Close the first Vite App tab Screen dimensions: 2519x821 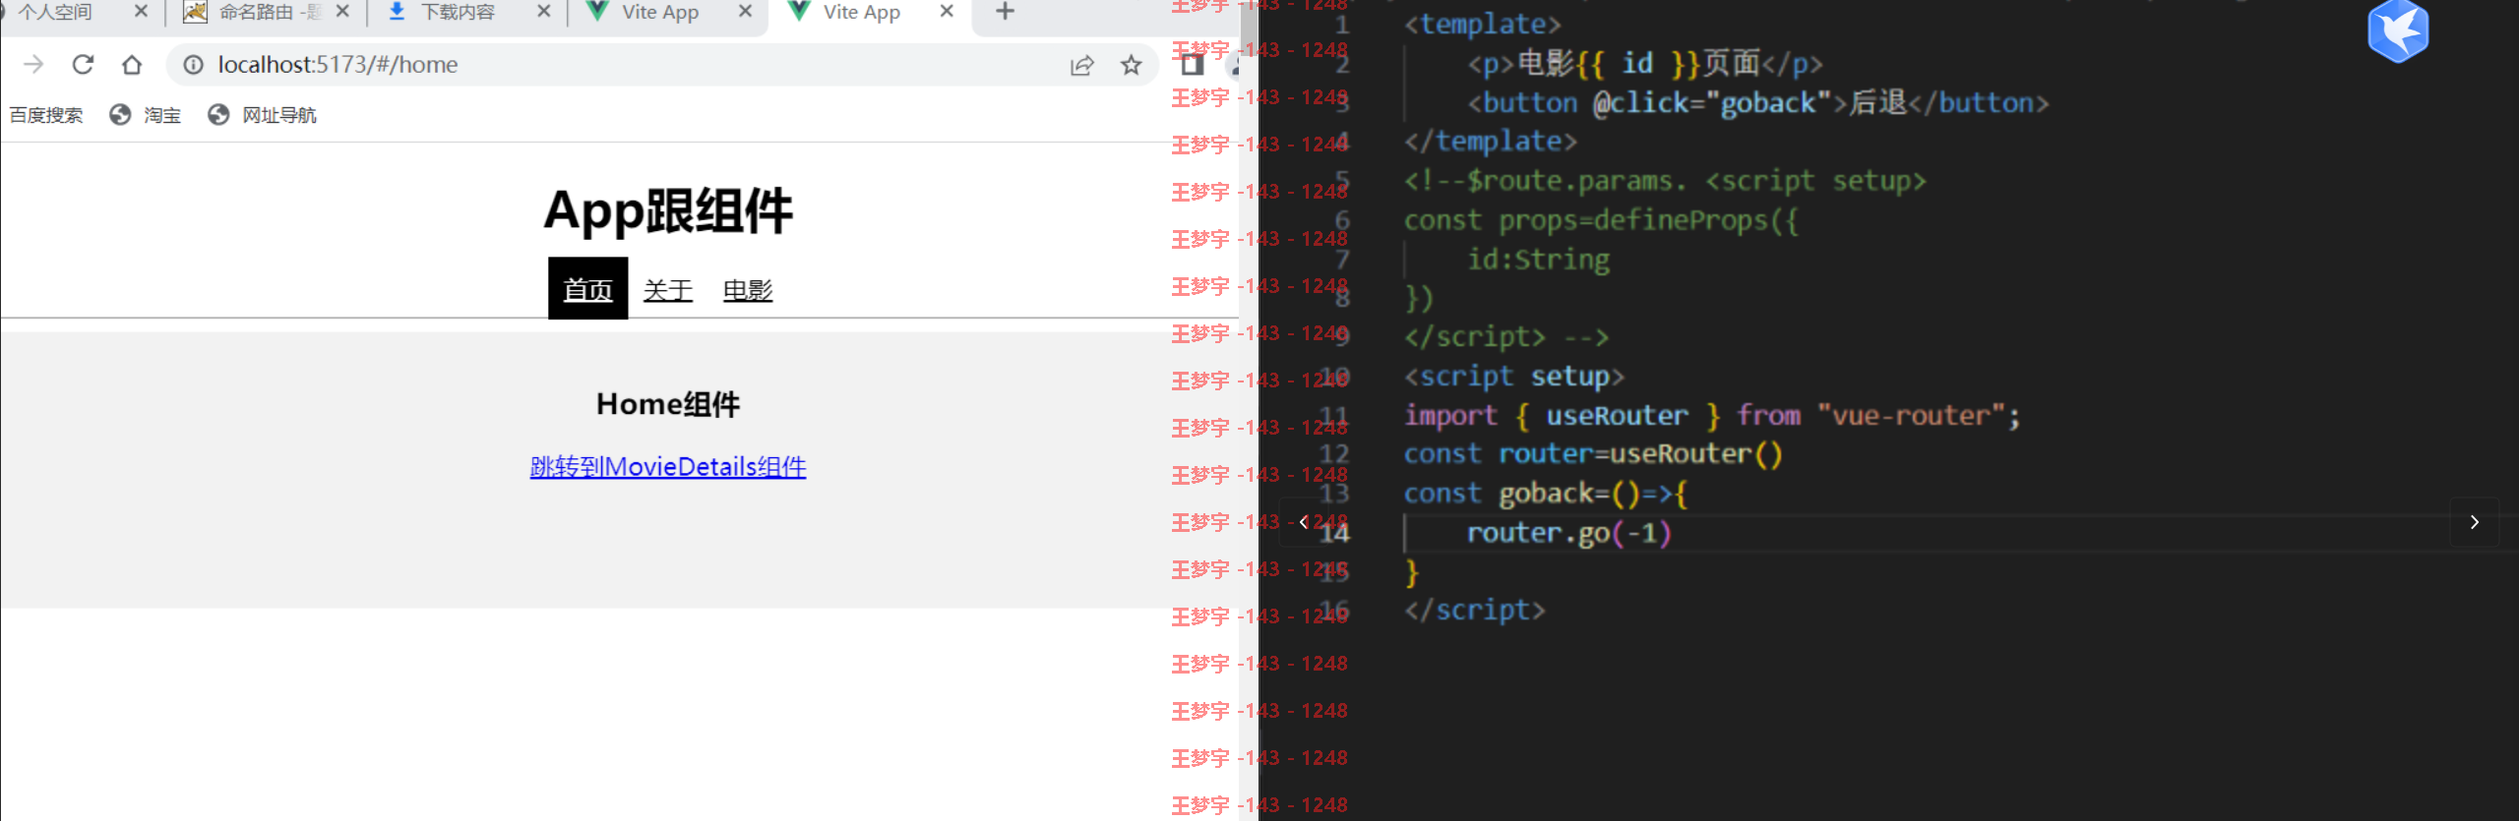click(745, 12)
